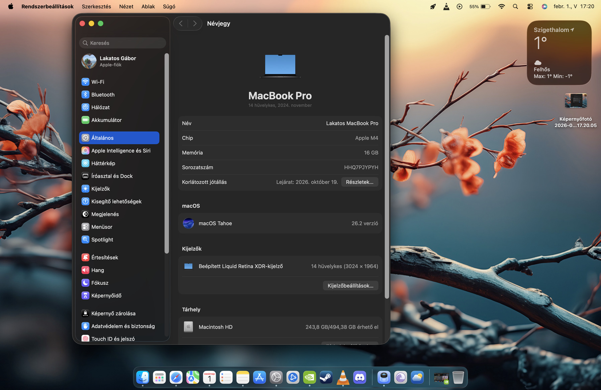Select Kijelzők in the sidebar

click(x=119, y=189)
